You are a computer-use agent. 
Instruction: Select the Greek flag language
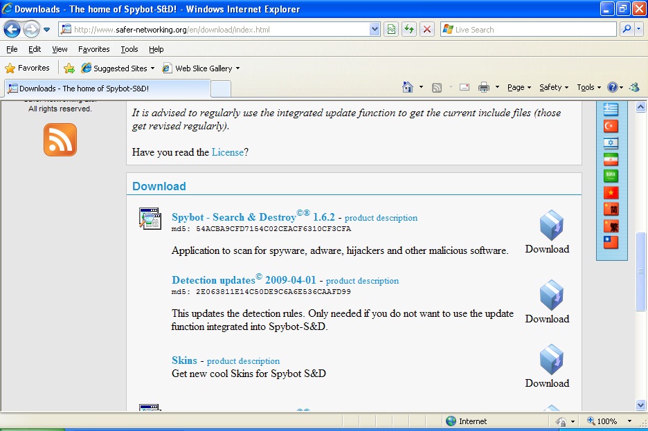(x=611, y=109)
